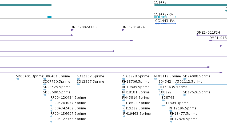This screenshot has height=123, width=227.
Task: Click the SD03529.5prime label
Action: click(x=57, y=87)
